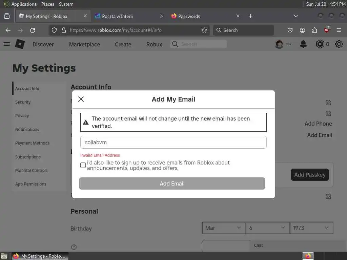This screenshot has height=260, width=347.
Task: Open a new browser tab
Action: click(250, 16)
